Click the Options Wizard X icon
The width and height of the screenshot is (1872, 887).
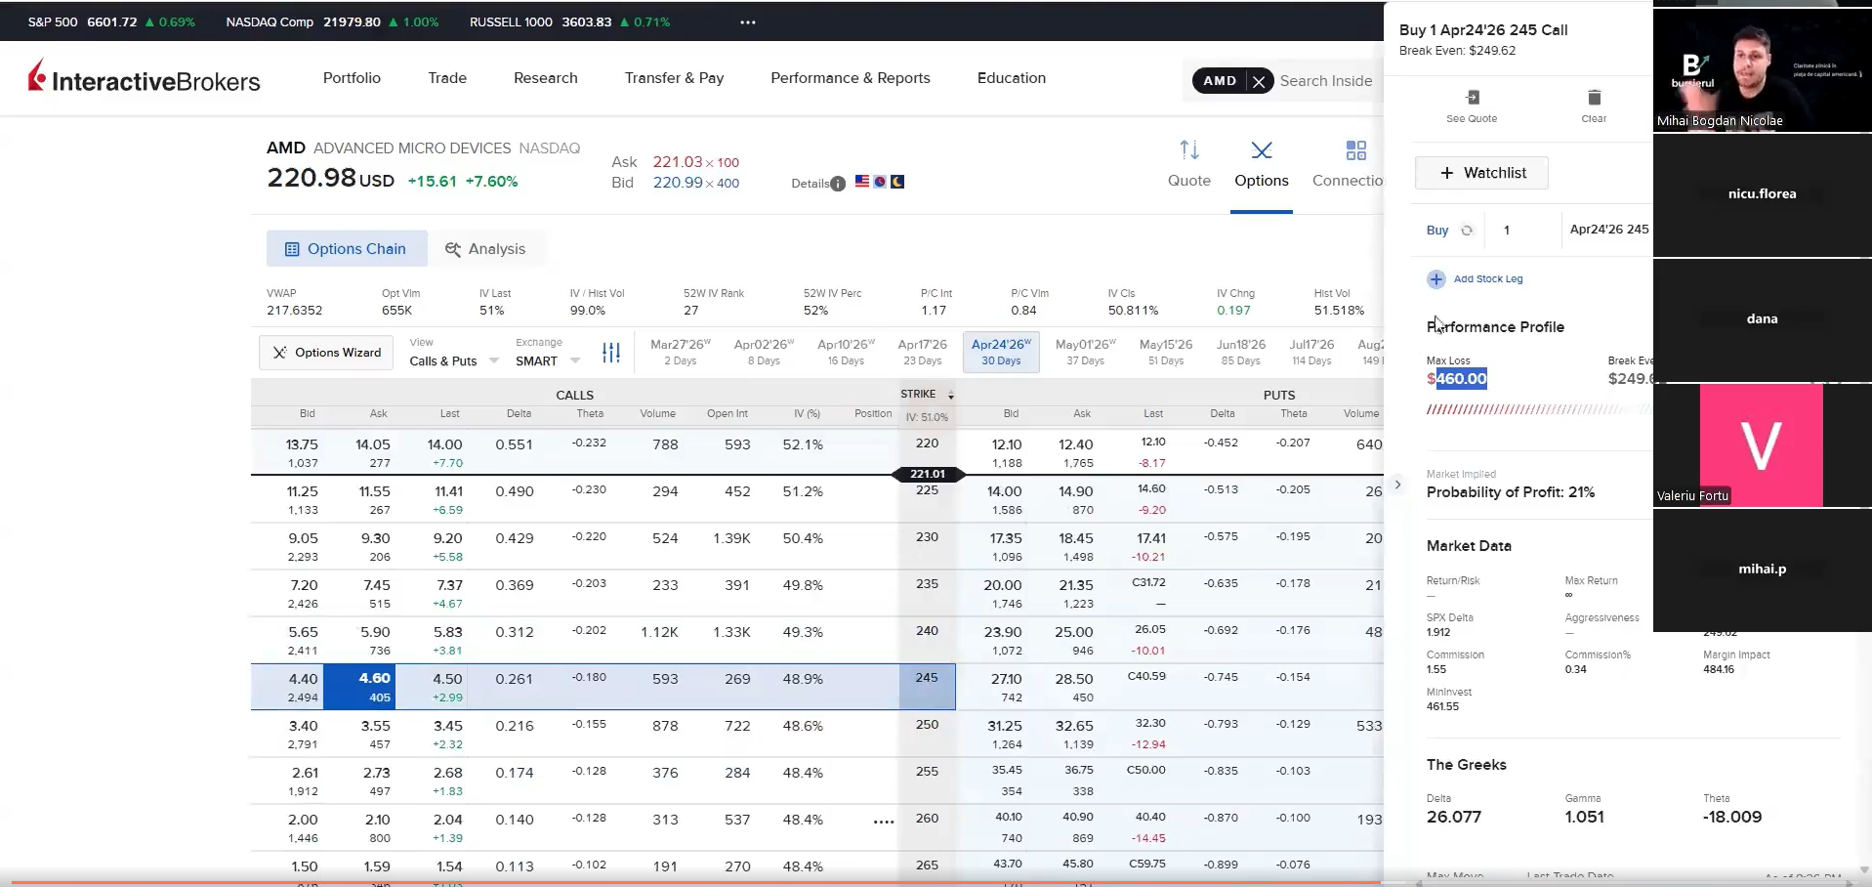(x=280, y=352)
